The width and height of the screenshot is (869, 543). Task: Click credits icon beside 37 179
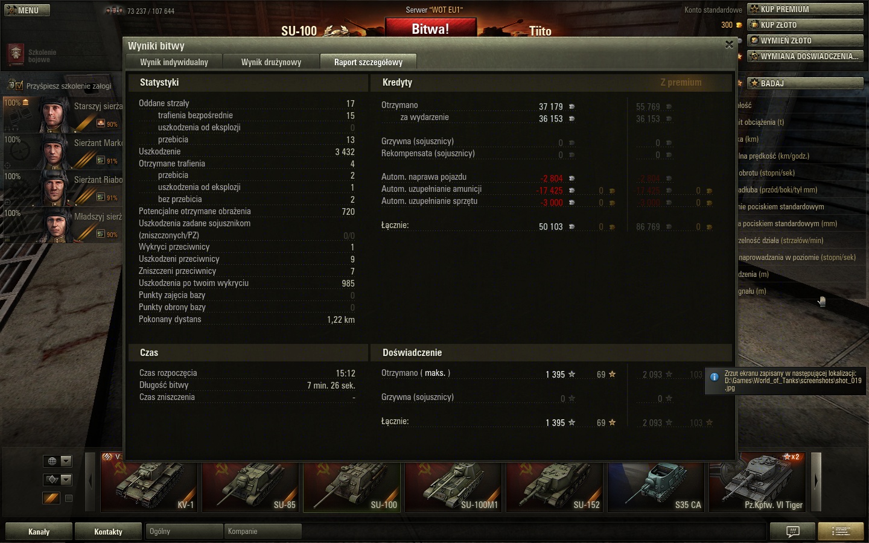[x=571, y=107]
